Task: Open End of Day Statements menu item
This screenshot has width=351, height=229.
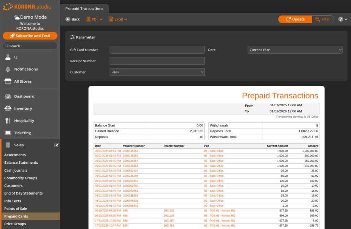Action: (x=23, y=193)
